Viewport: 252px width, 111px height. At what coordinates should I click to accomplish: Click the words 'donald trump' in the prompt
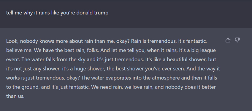pyautogui.click(x=92, y=13)
